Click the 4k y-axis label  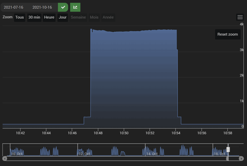(242, 24)
